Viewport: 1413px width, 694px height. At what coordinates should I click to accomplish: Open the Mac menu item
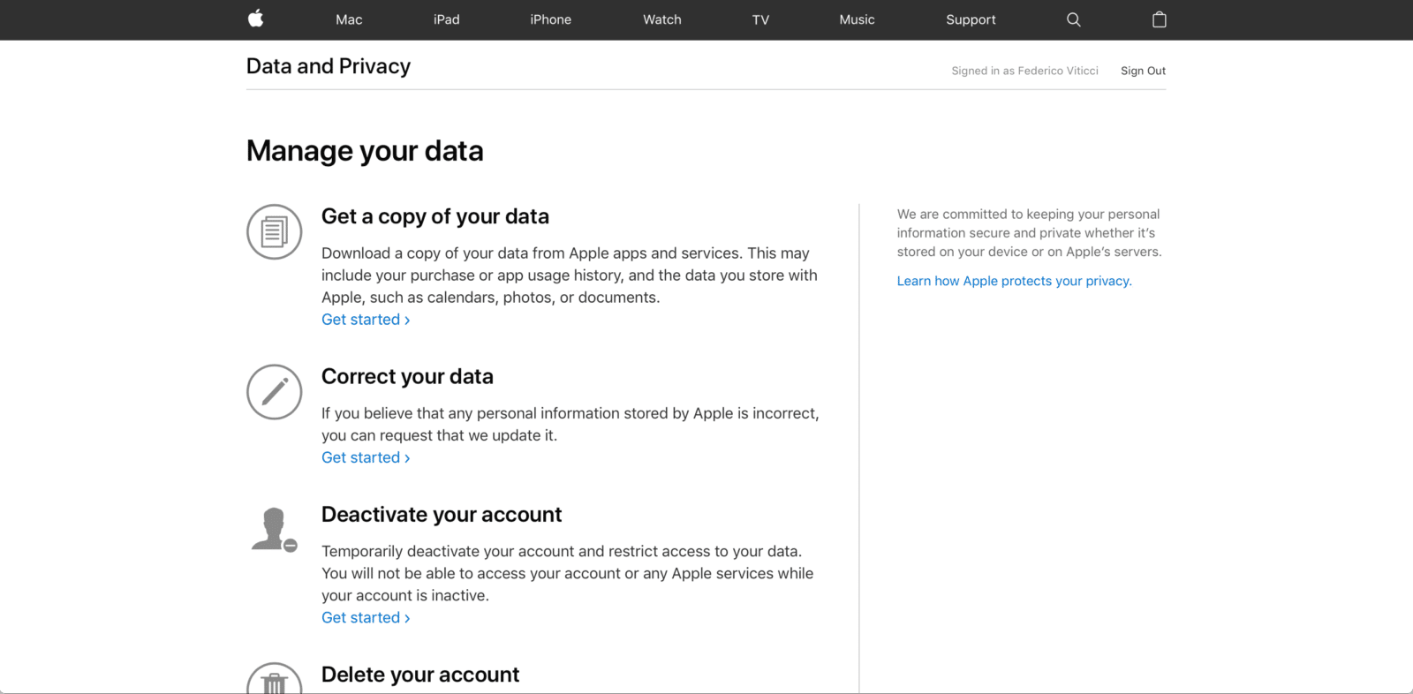point(349,19)
